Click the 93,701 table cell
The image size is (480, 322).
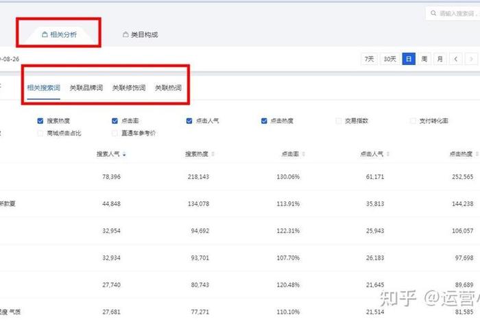click(x=200, y=258)
